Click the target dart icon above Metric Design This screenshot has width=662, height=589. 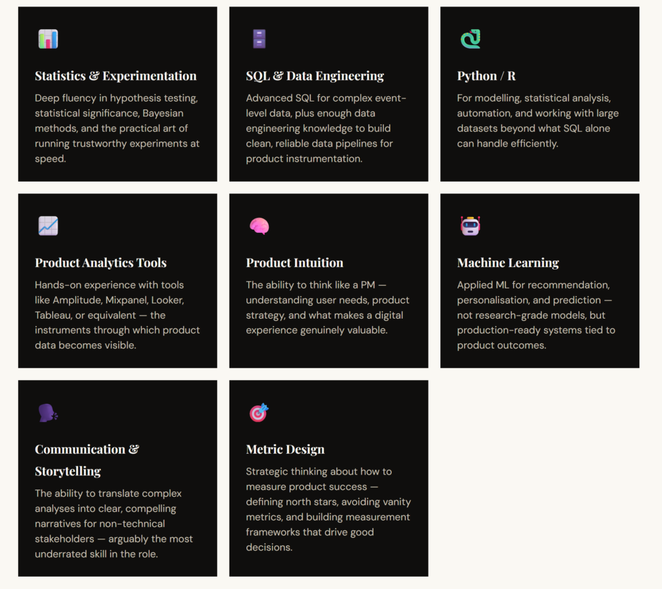point(259,412)
